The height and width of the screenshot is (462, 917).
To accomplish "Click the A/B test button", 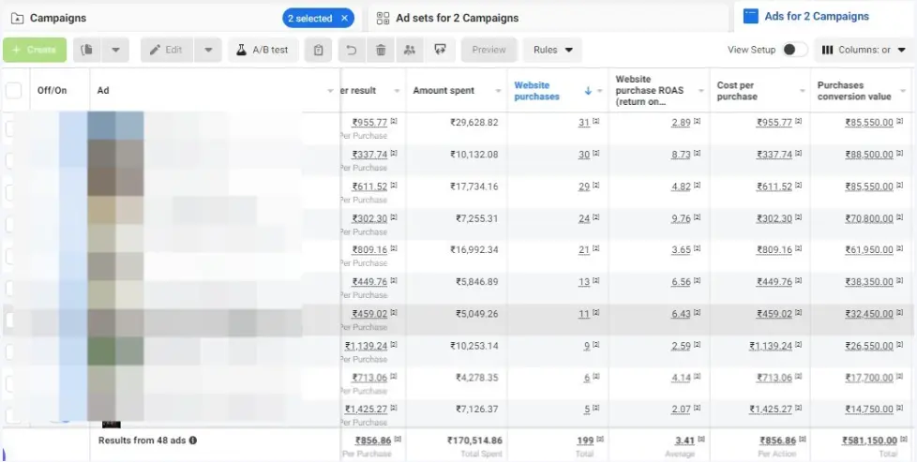I will coord(263,50).
